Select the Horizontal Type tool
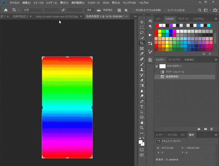This screenshot has width=219, height=166. [x=142, y=106]
